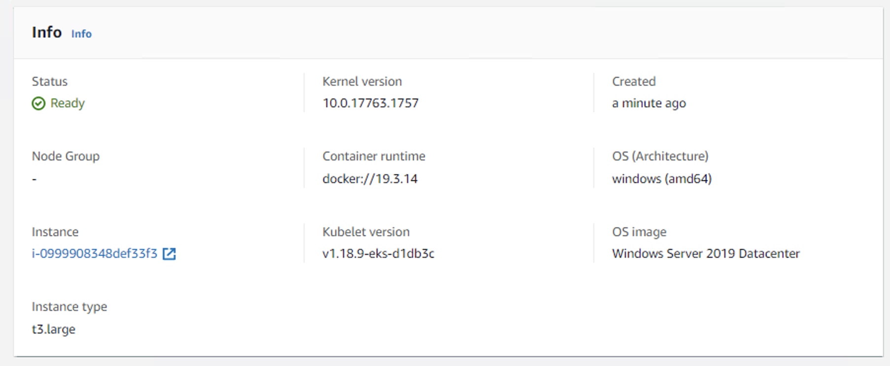Open the blue Info help link

click(x=81, y=34)
